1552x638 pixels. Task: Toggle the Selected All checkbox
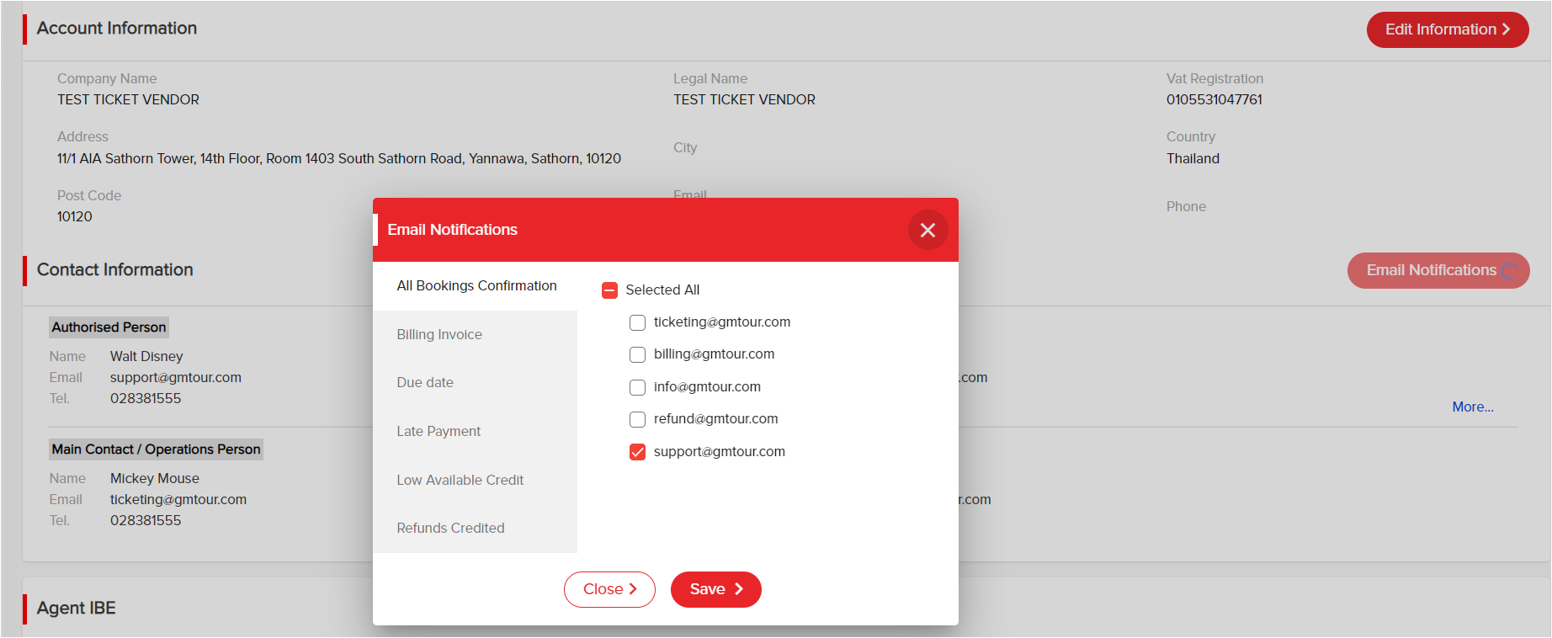[610, 290]
